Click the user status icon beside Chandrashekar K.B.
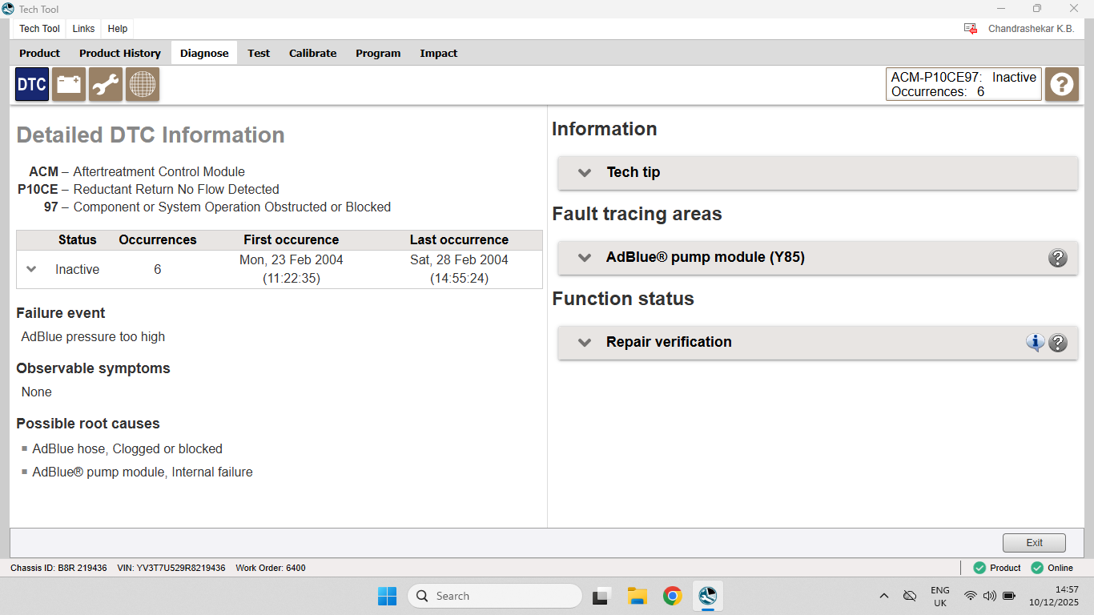The image size is (1094, 615). 971,29
